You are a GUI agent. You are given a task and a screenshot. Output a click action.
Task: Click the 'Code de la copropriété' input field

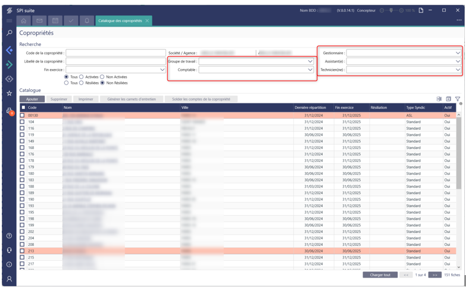115,53
